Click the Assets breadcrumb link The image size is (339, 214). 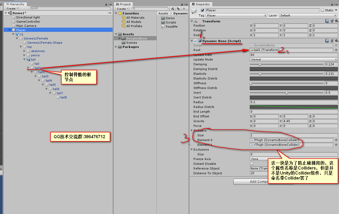coord(163,13)
